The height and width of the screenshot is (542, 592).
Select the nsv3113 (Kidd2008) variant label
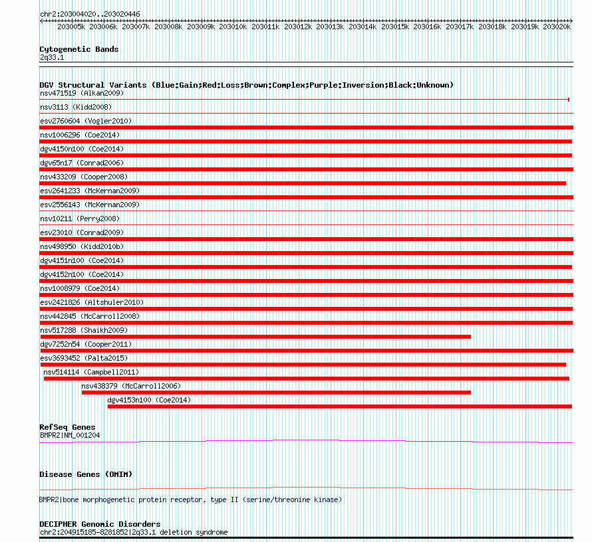[76, 107]
